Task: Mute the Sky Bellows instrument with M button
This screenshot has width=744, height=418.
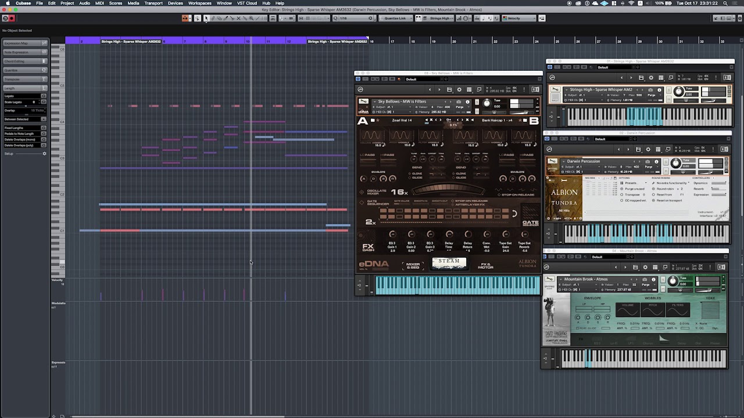Action: [477, 111]
